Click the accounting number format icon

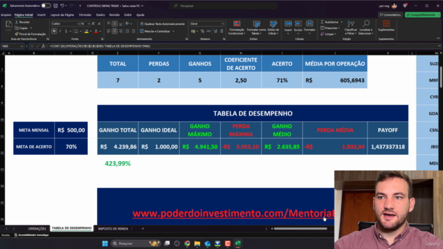pos(193,31)
